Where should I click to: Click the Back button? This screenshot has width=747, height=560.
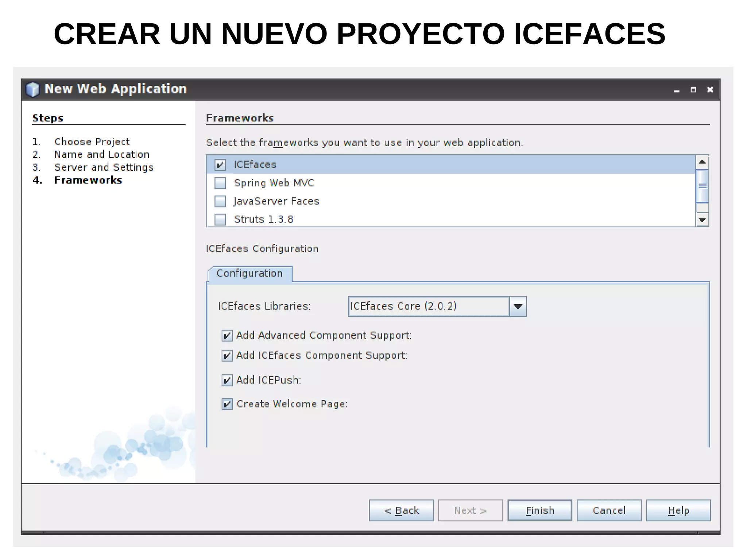tap(401, 510)
